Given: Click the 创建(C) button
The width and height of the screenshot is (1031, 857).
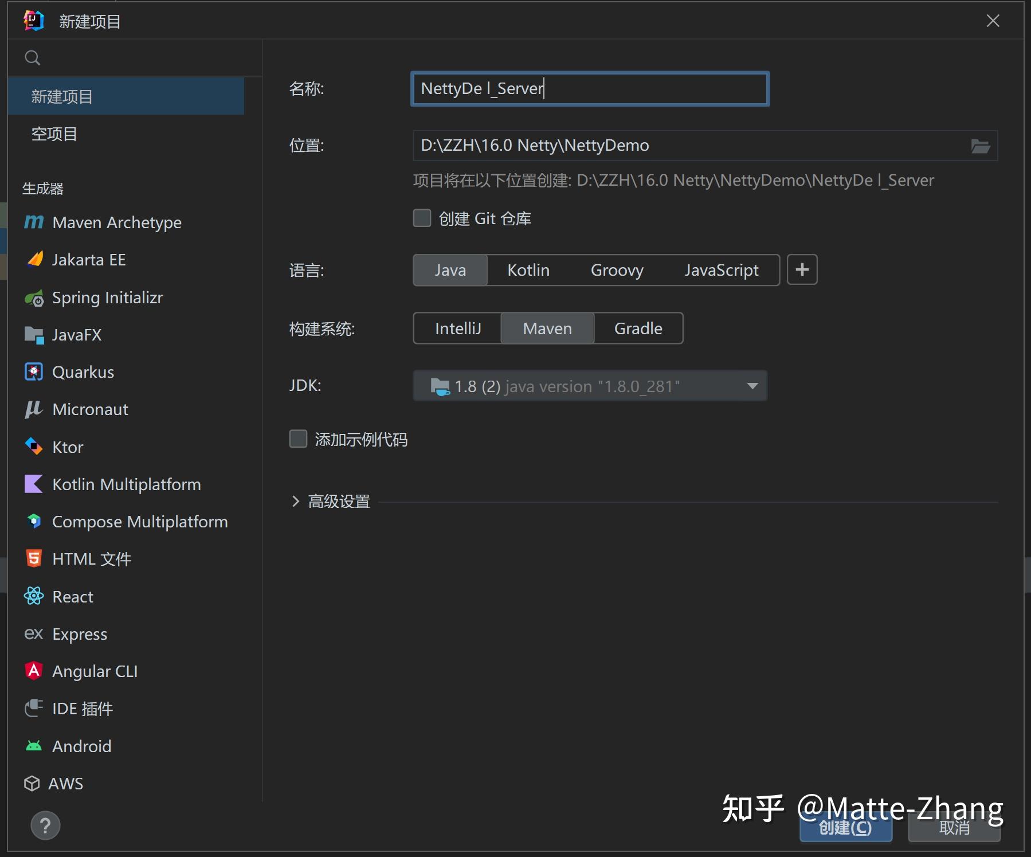Looking at the screenshot, I should pyautogui.click(x=846, y=828).
